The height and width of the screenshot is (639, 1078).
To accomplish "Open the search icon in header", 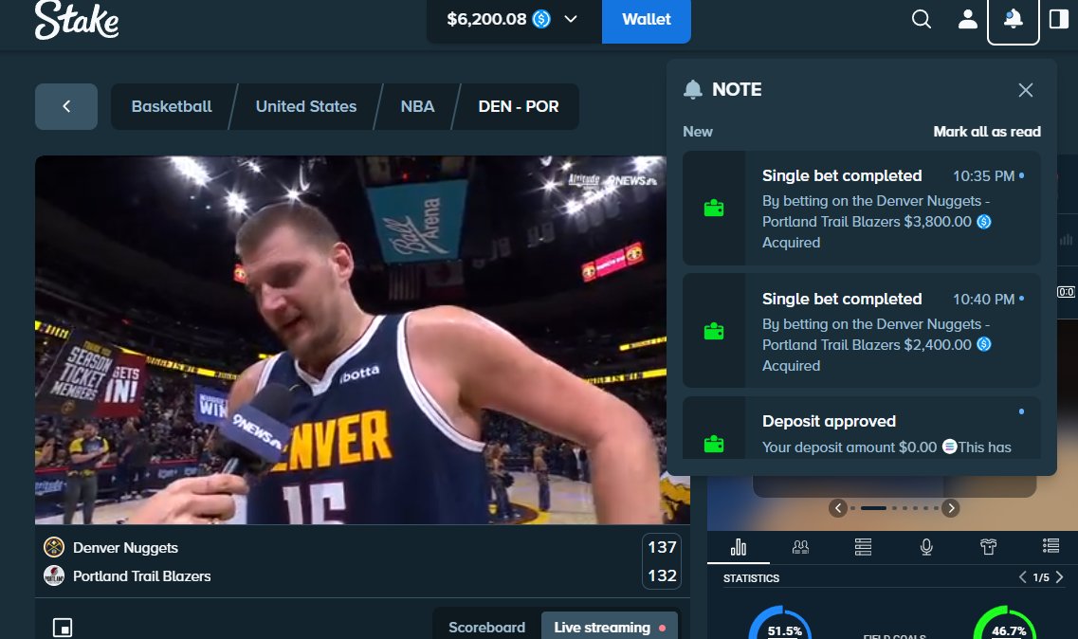I will [x=922, y=19].
